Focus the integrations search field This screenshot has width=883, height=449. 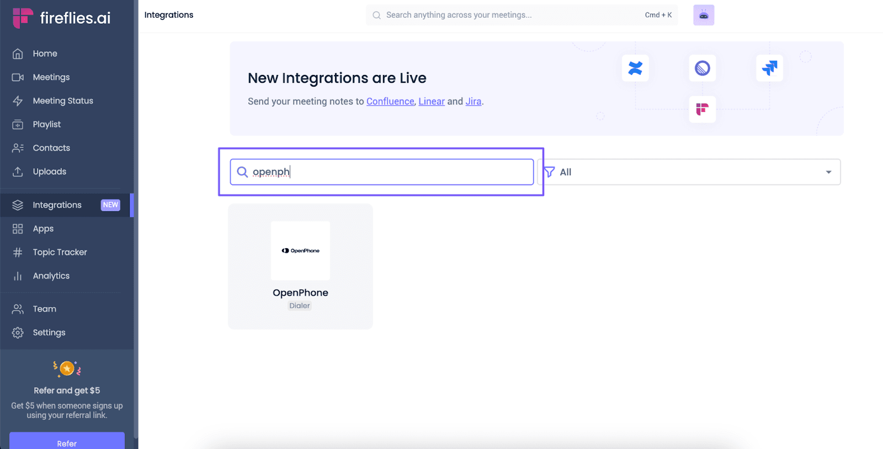pos(382,172)
